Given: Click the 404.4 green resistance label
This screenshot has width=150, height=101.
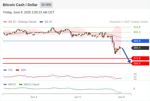Looking at the screenshot, I should [137, 32].
